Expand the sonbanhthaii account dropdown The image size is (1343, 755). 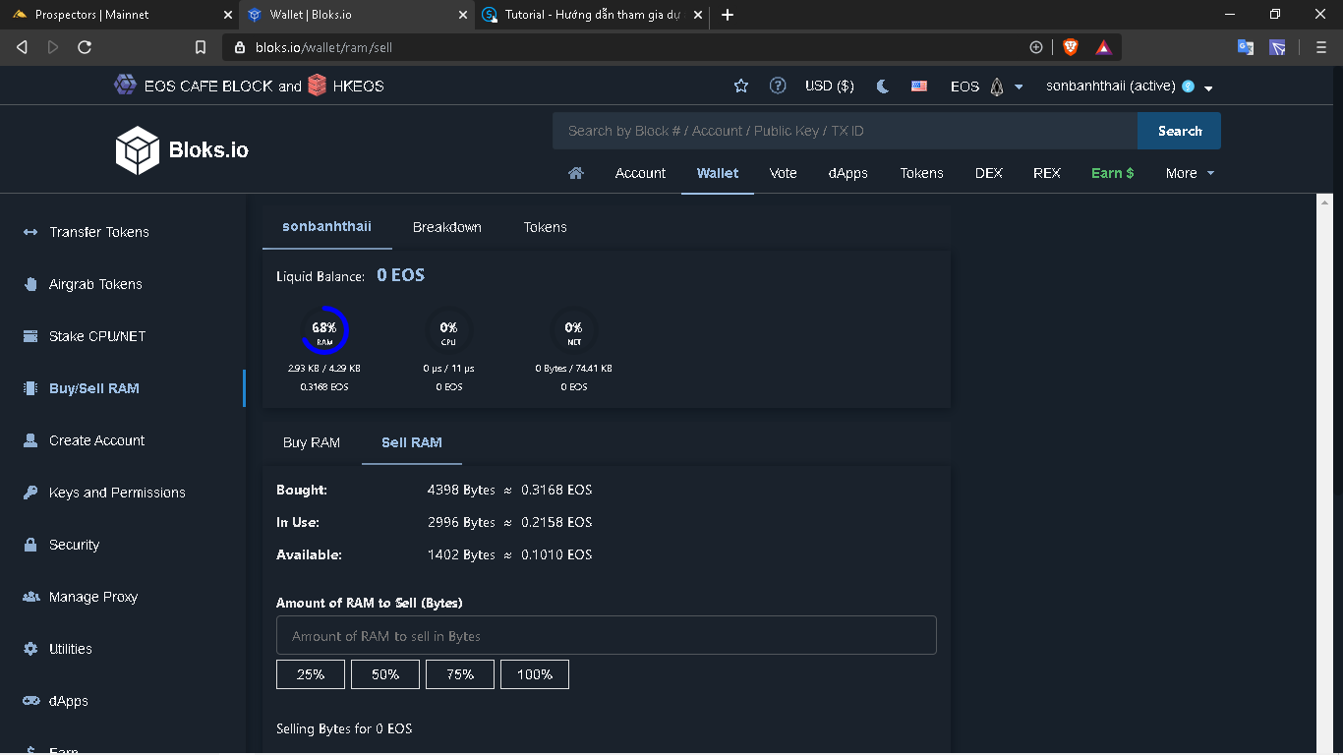(x=1130, y=87)
